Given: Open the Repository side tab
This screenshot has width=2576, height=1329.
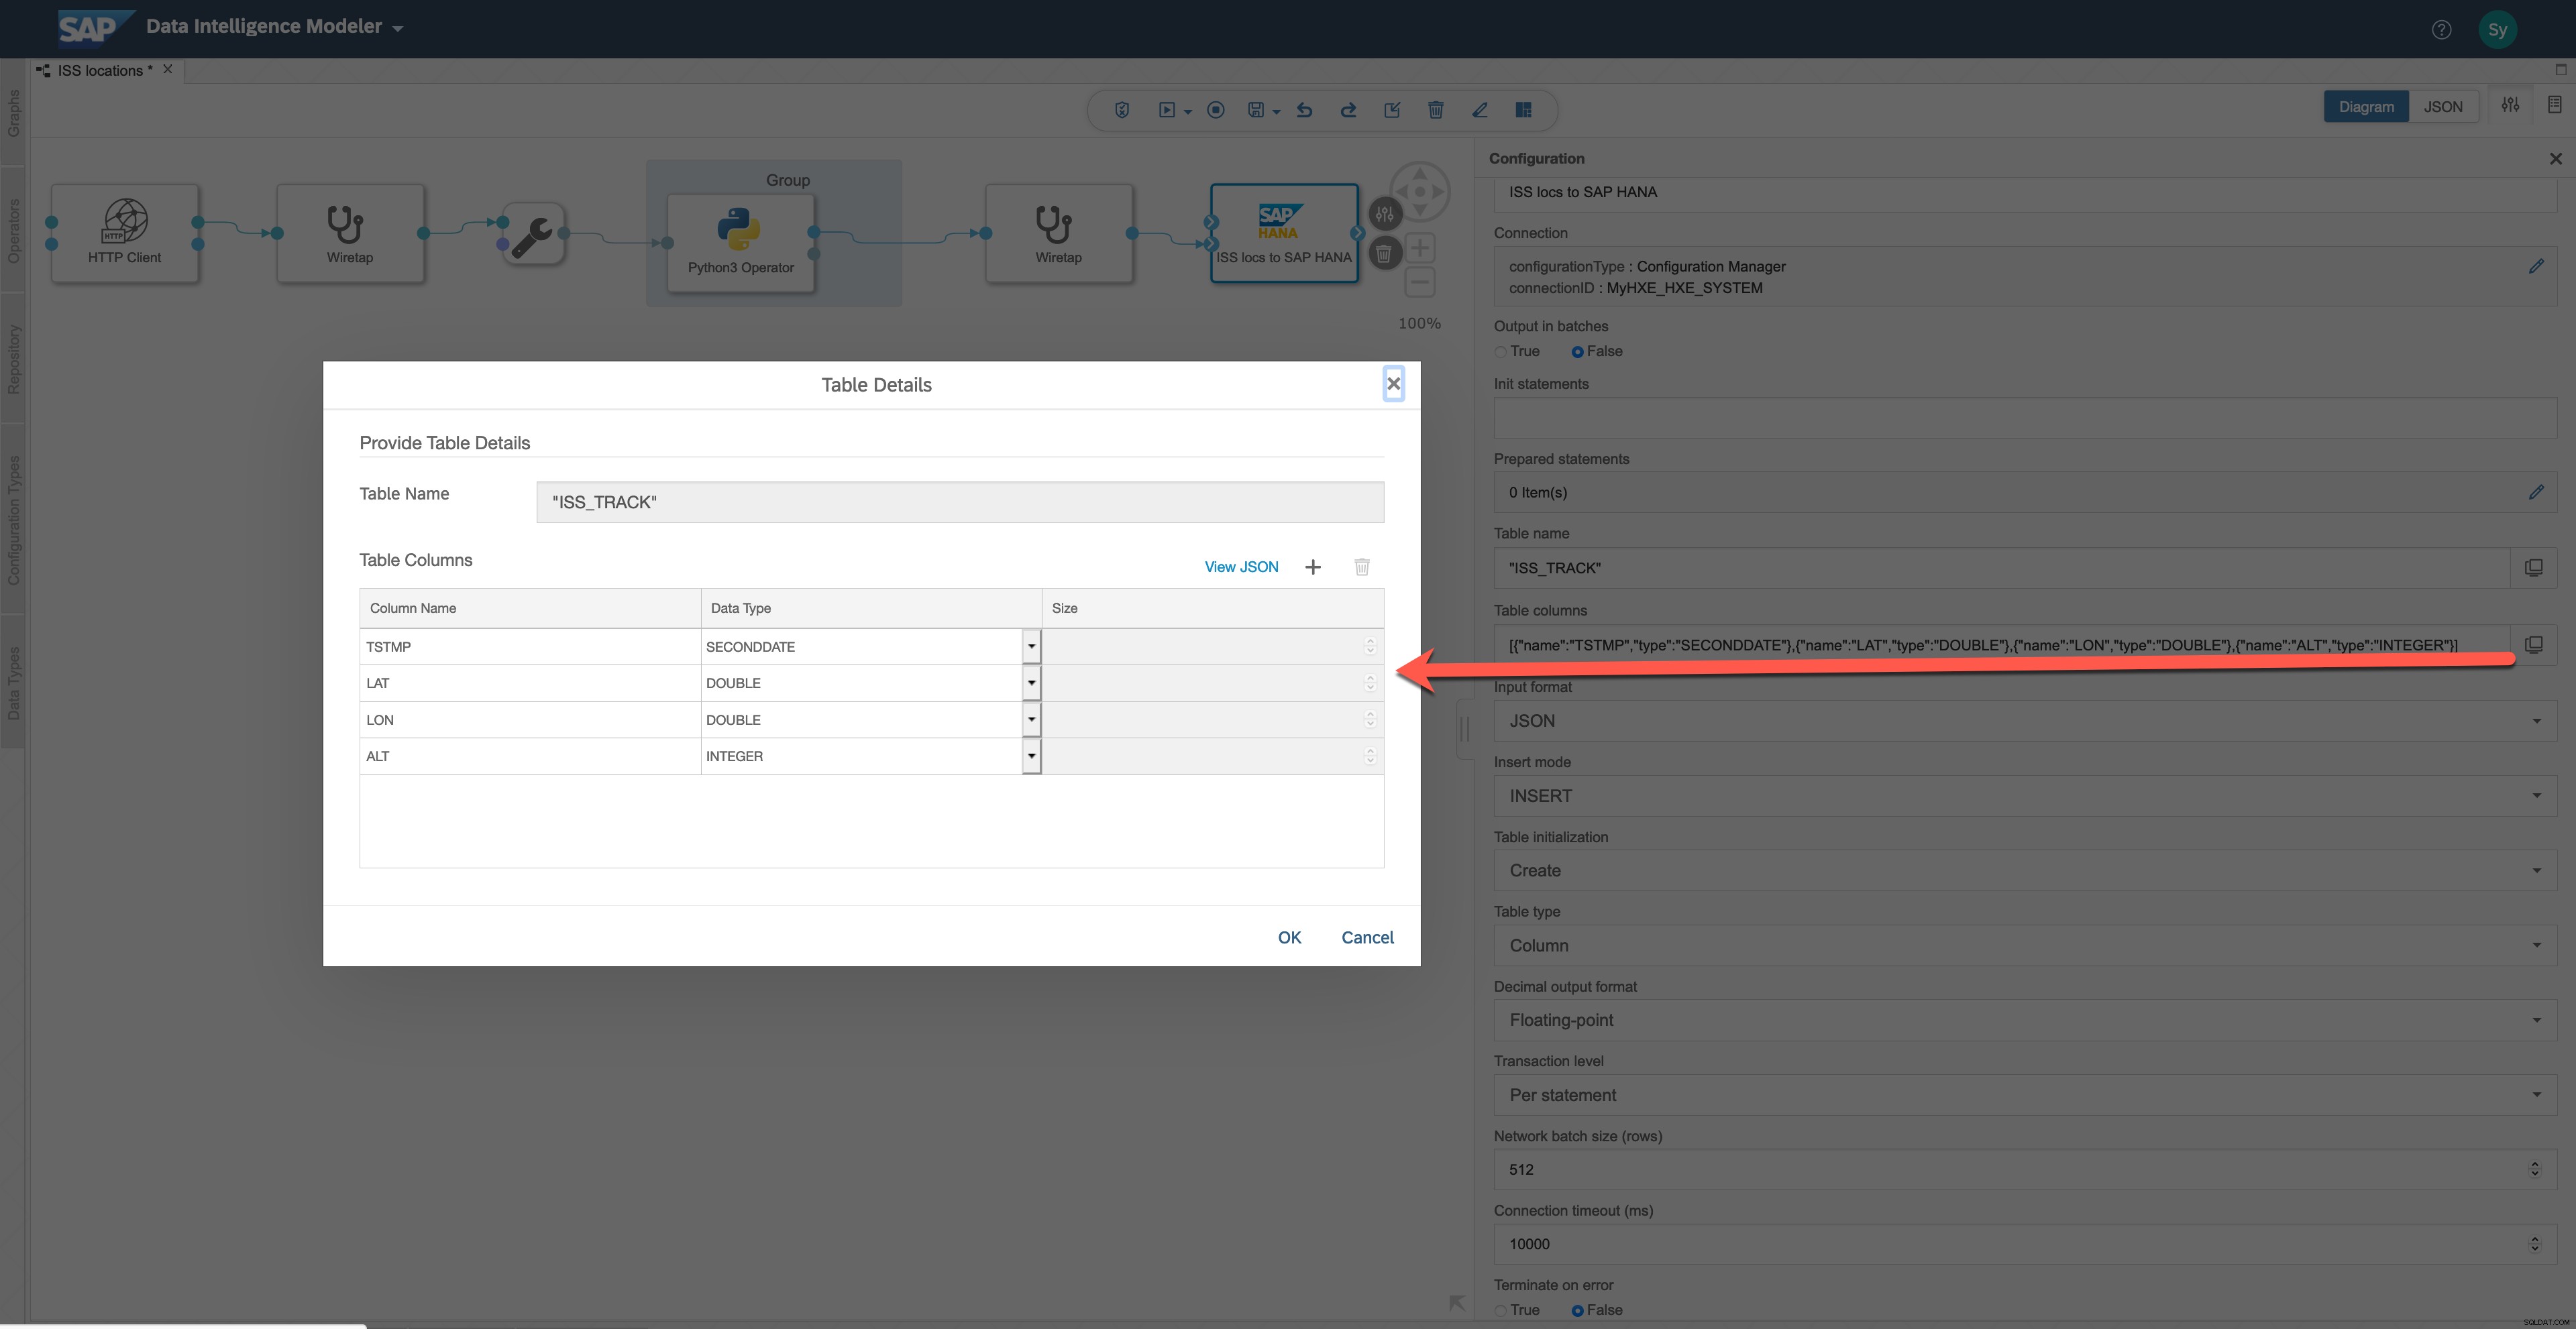Looking at the screenshot, I should click(x=13, y=358).
